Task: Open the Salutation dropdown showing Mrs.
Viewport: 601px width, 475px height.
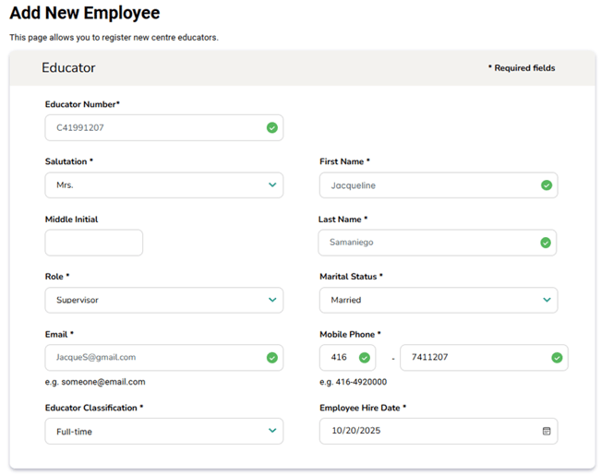Action: (x=163, y=185)
